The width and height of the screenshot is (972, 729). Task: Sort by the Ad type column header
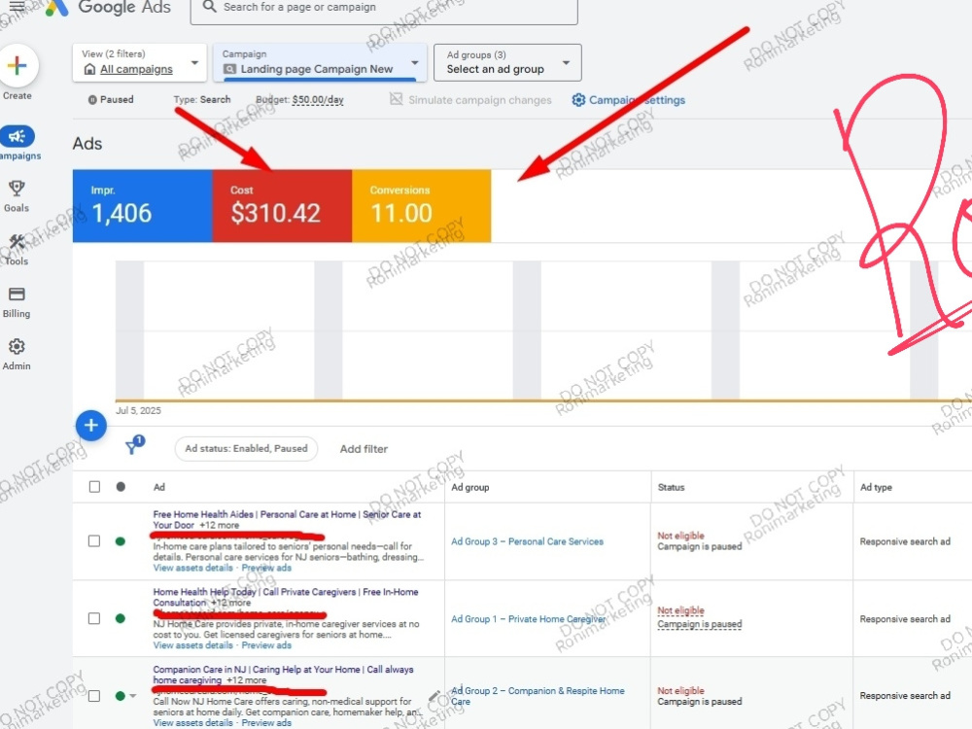876,487
